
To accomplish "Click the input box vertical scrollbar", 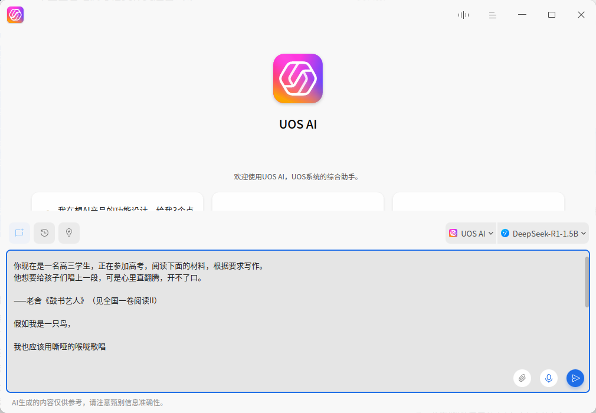I will pyautogui.click(x=587, y=282).
